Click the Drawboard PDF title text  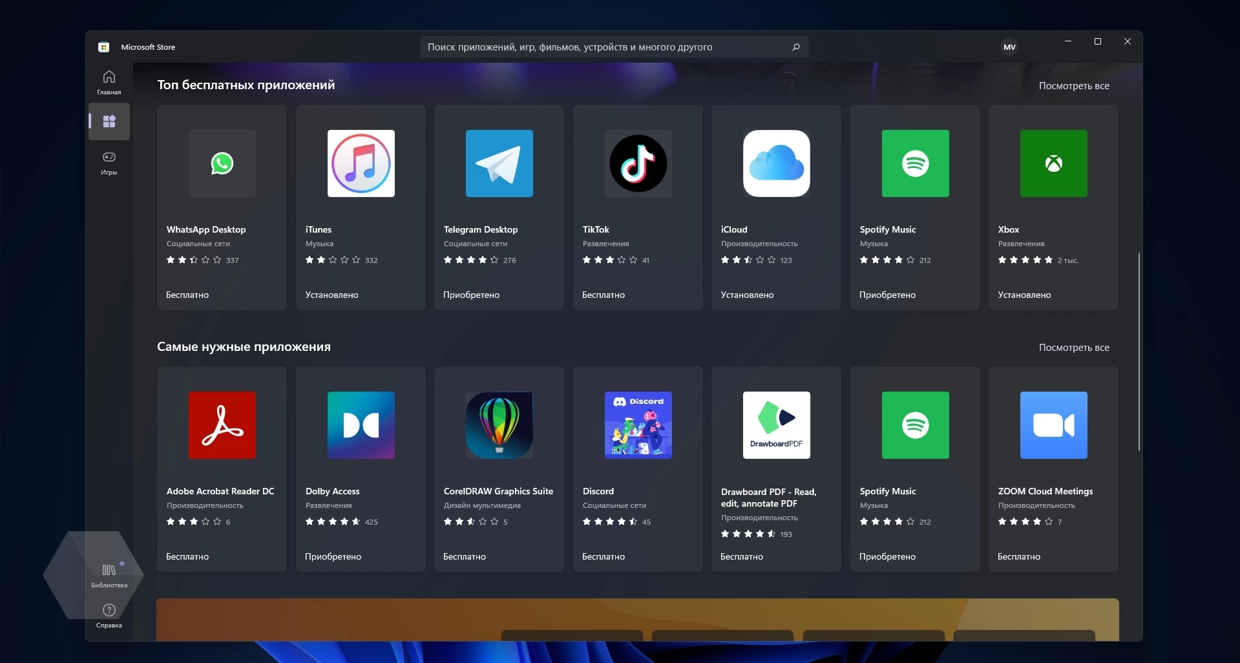(768, 498)
